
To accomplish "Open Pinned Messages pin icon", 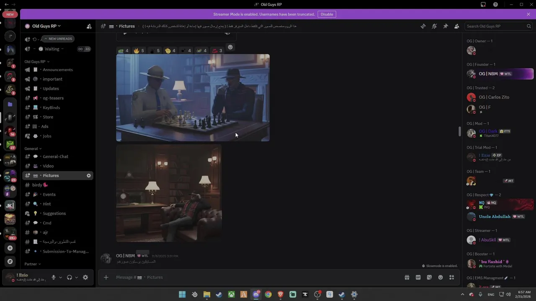I will [x=446, y=26].
